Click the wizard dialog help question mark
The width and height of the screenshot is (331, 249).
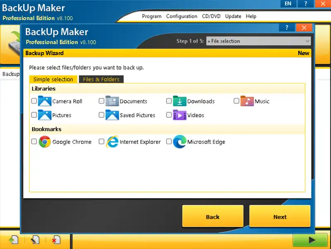pyautogui.click(x=287, y=28)
